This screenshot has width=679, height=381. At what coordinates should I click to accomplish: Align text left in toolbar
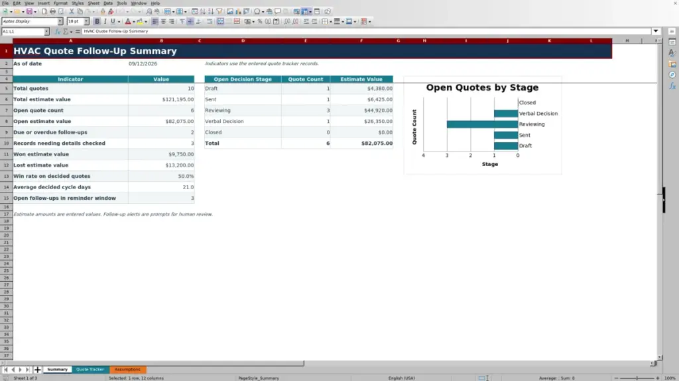[x=154, y=21]
